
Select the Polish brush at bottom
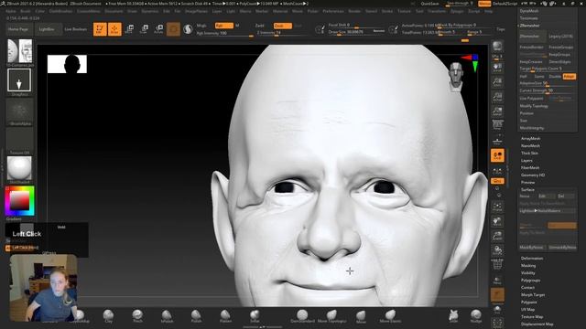196,316
